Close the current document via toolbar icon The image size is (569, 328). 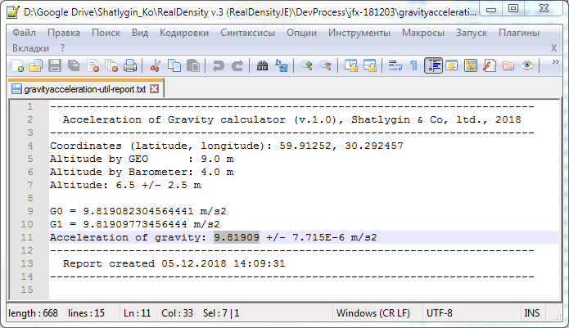pos(93,66)
